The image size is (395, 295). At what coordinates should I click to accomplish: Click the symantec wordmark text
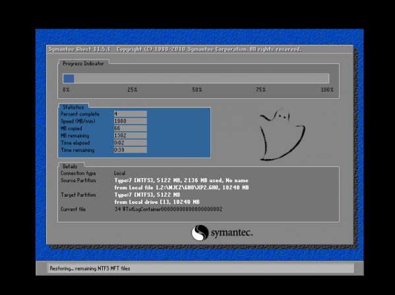pos(231,232)
